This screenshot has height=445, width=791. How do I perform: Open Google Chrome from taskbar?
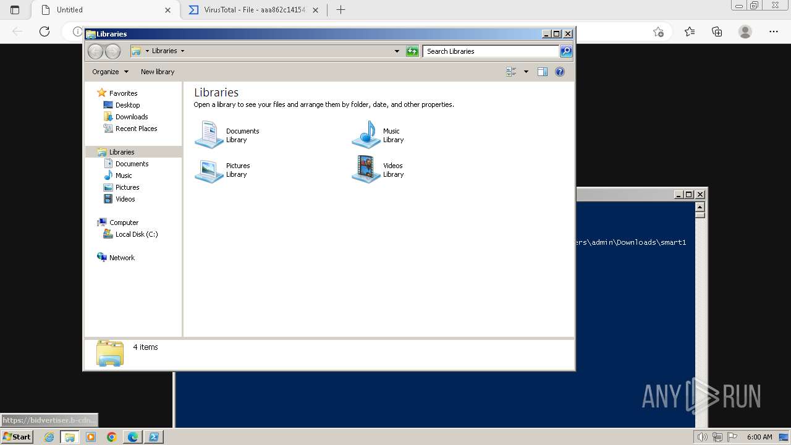coord(112,437)
